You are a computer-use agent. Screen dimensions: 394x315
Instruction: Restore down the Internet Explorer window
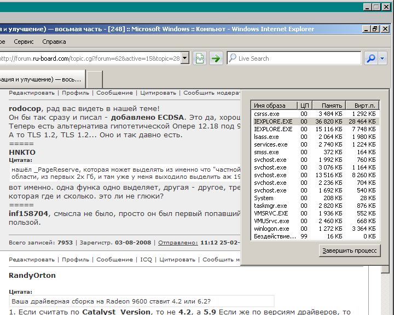(x=375, y=29)
